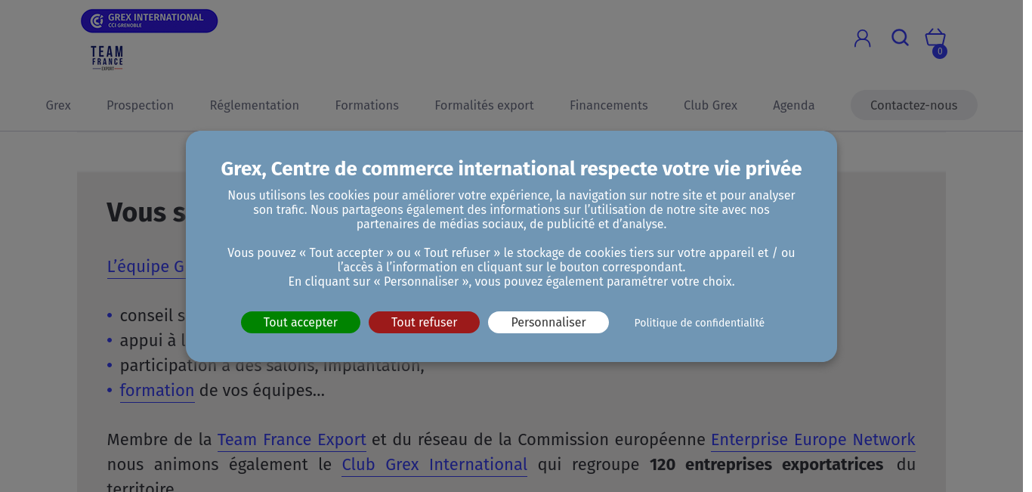Follow the formation link in list

coord(157,391)
